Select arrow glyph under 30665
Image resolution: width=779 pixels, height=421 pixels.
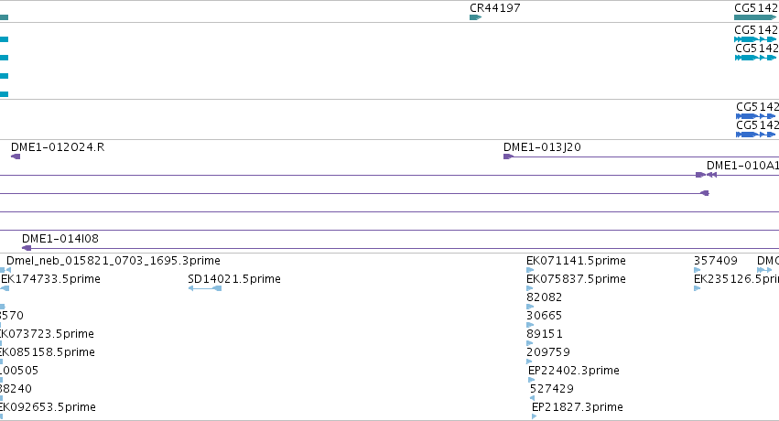point(530,325)
